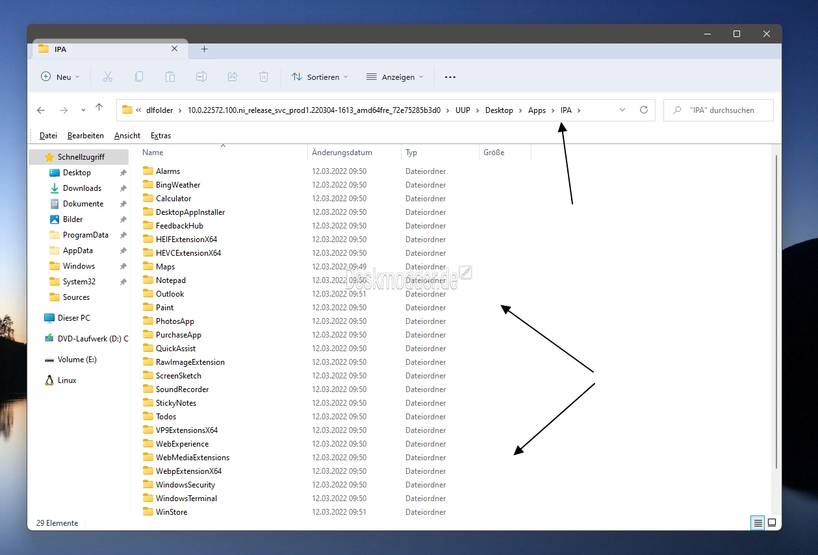The width and height of the screenshot is (818, 555).
Task: Open the Datei menu
Action: tap(48, 136)
